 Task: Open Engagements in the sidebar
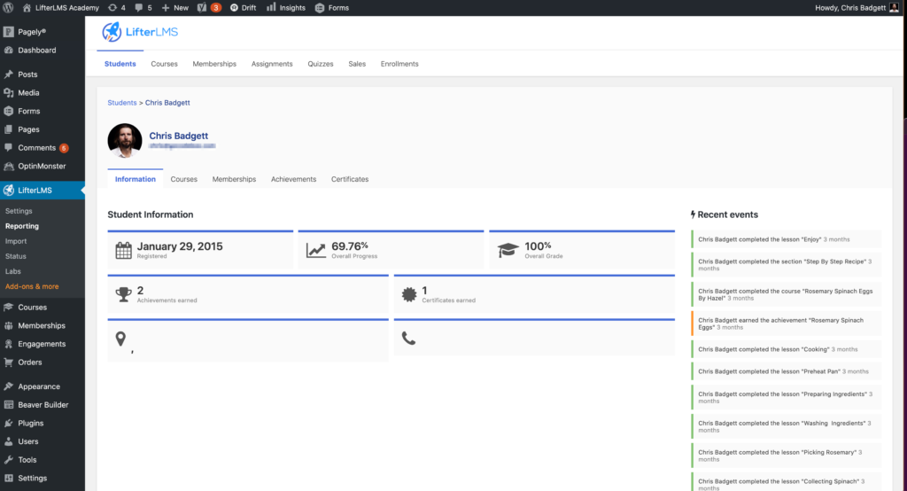pyautogui.click(x=42, y=344)
